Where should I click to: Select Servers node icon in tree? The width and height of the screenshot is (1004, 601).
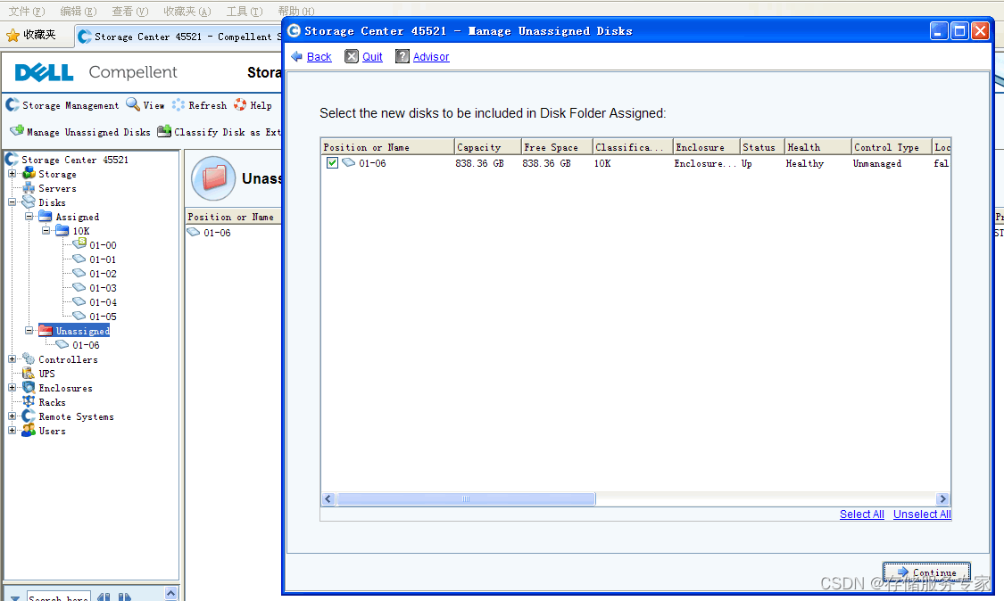tap(29, 187)
